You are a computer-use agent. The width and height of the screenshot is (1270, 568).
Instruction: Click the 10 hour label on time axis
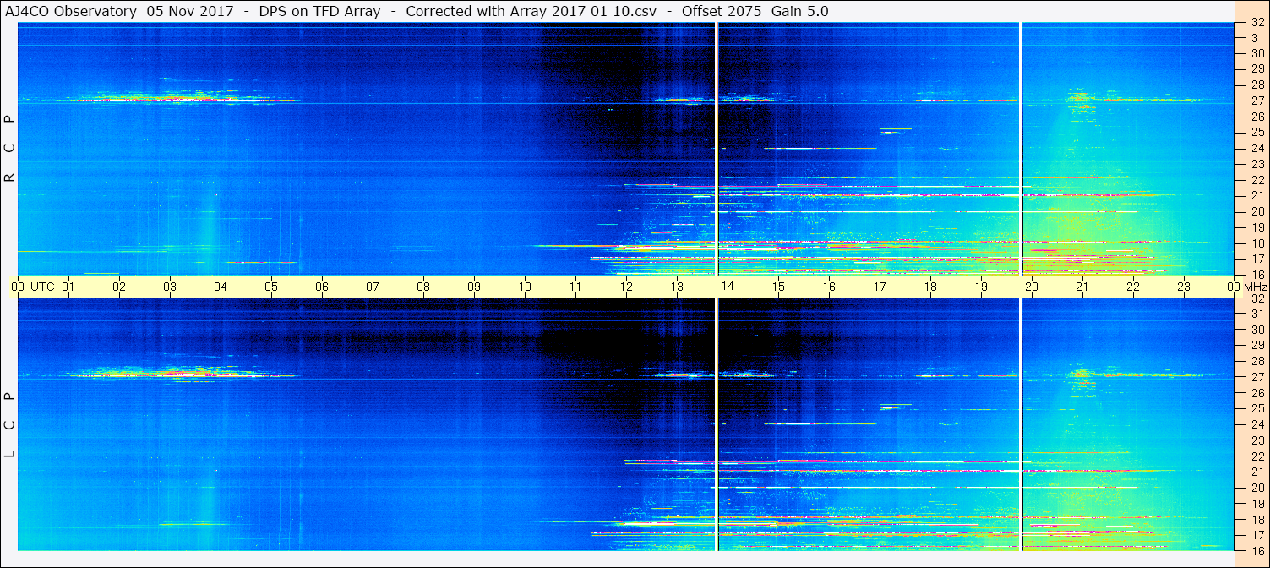[x=525, y=287]
